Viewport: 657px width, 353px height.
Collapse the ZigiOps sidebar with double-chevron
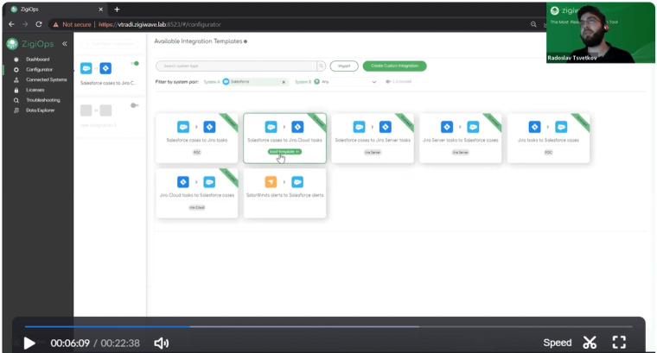[x=65, y=43]
